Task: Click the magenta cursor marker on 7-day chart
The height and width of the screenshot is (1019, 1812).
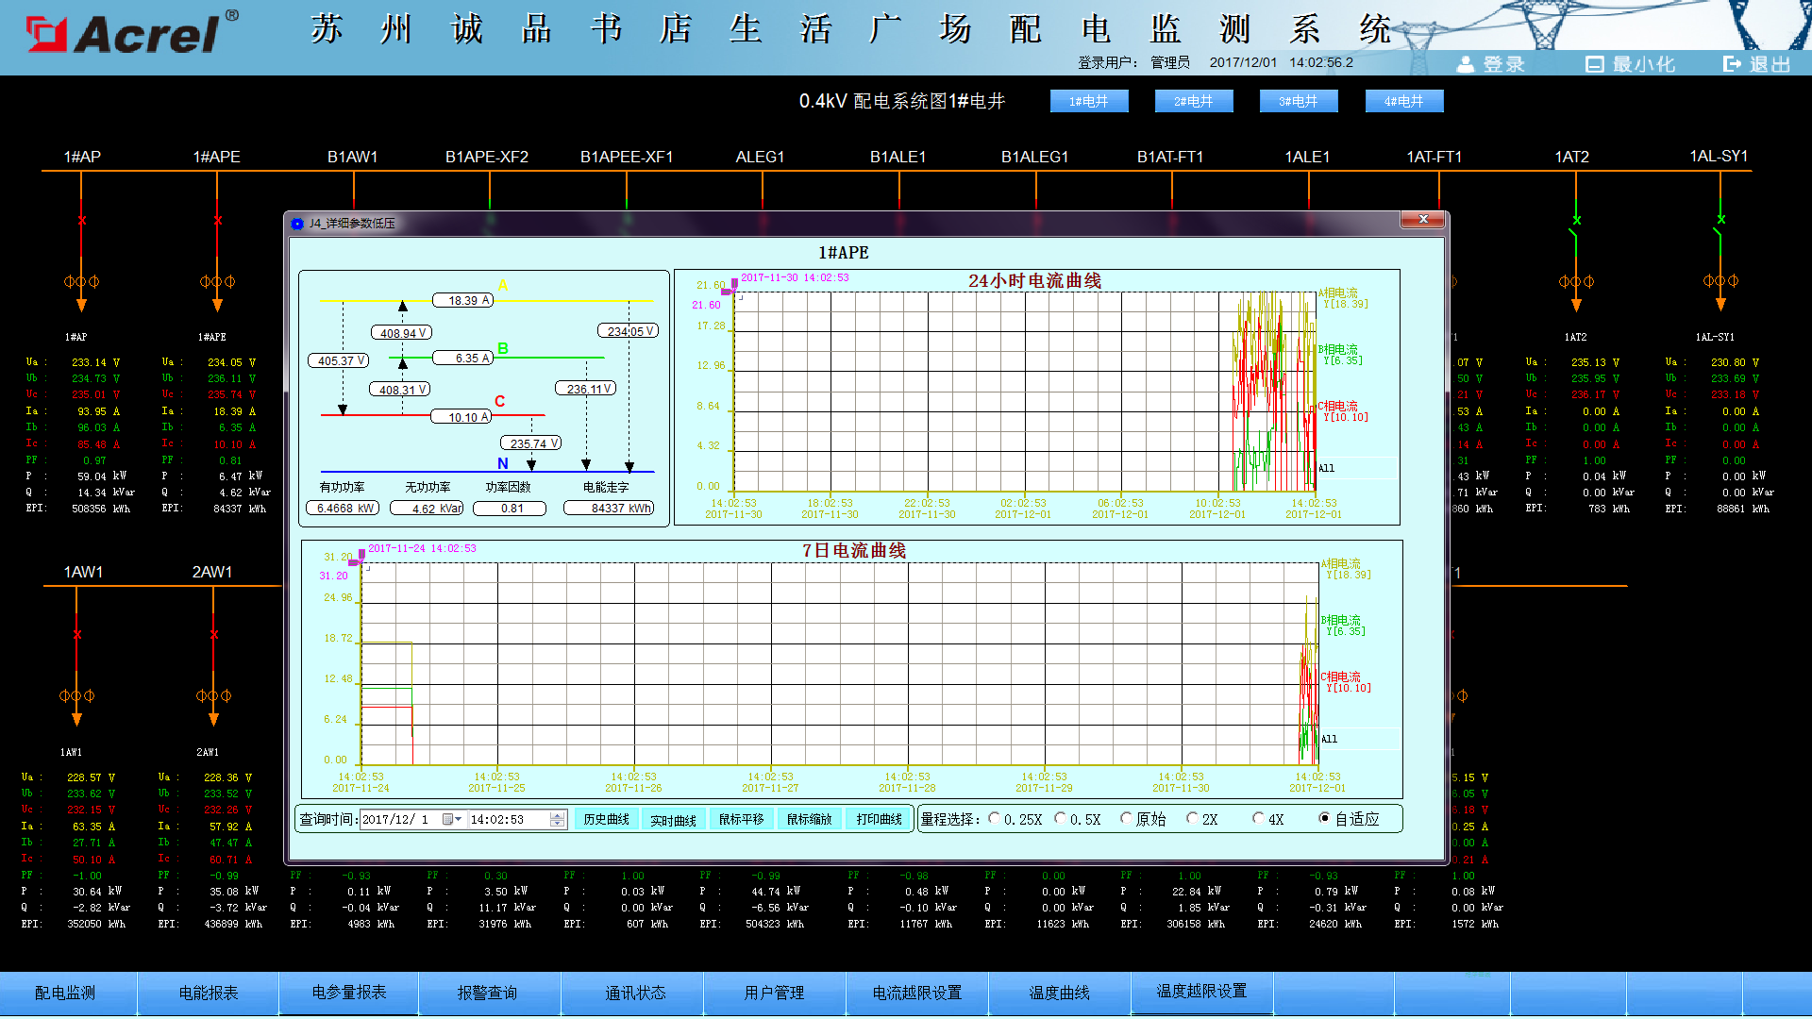Action: point(358,558)
